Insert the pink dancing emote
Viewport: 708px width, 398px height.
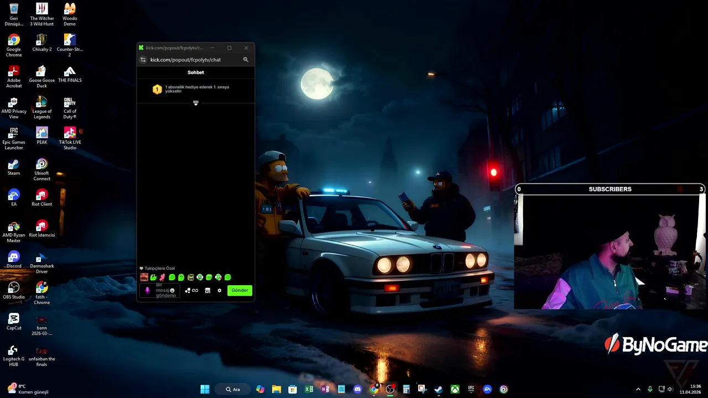point(162,277)
